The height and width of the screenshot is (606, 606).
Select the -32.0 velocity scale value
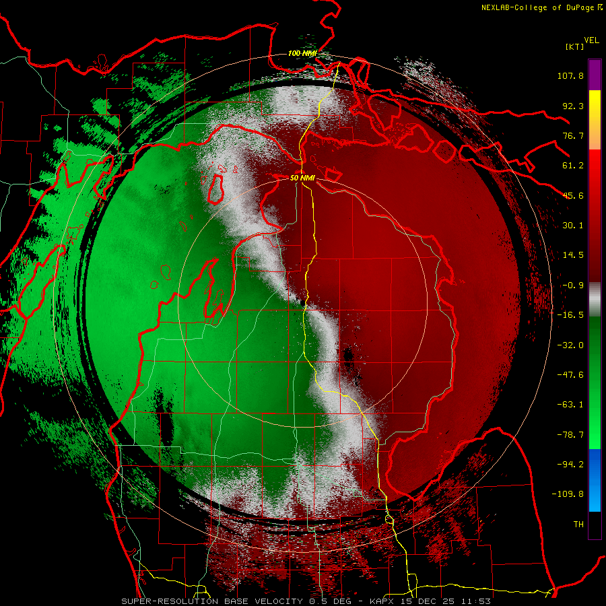click(570, 345)
